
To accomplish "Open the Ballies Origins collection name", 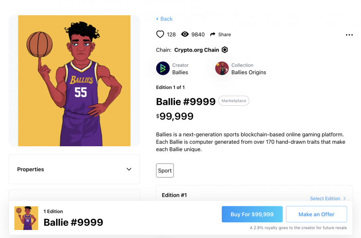I will pos(249,73).
